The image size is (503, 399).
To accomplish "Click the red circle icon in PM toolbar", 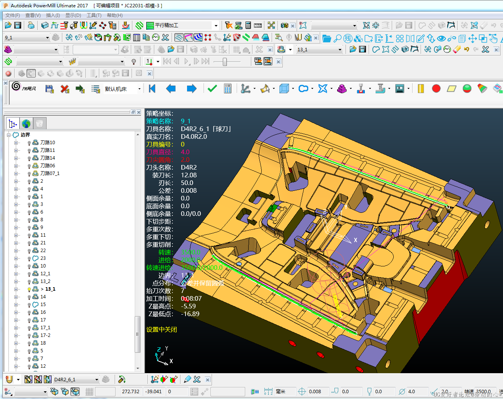I will [x=436, y=89].
